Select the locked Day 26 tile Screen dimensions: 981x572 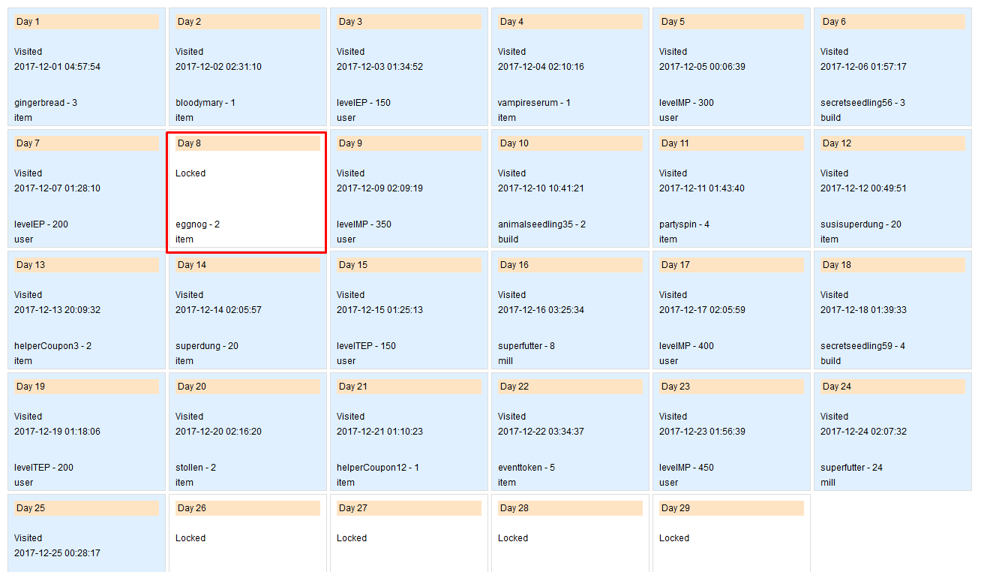pos(247,533)
